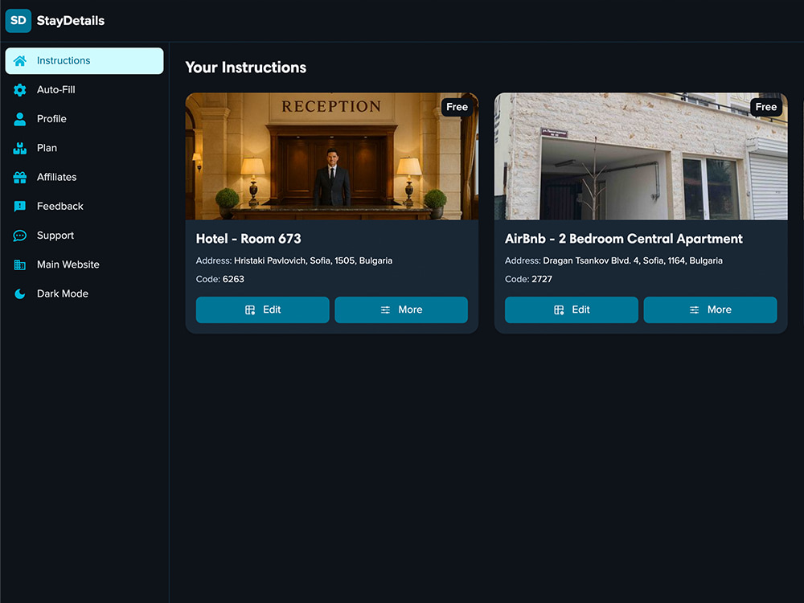Open the Feedback page
This screenshot has height=603, width=804.
tap(84, 206)
